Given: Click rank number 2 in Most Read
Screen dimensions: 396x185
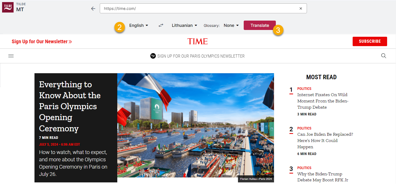Looking at the screenshot, I should tap(291, 129).
